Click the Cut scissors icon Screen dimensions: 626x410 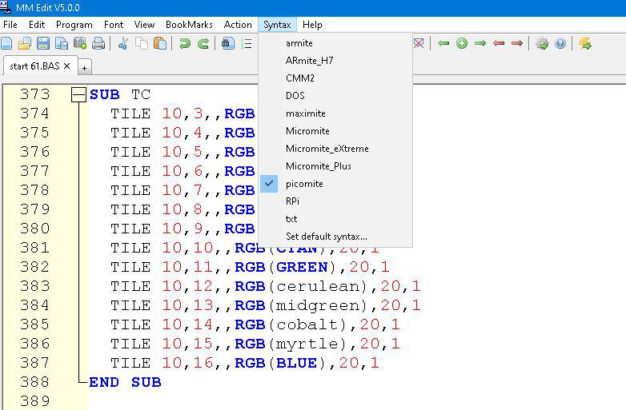123,44
